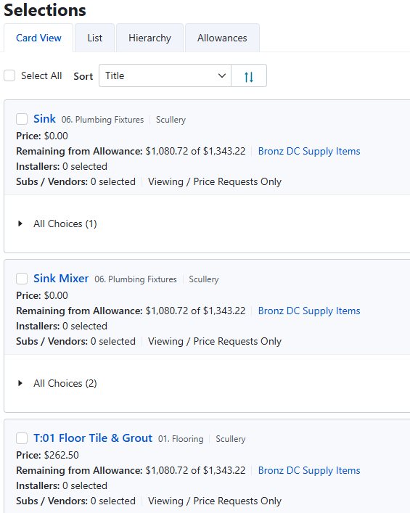Select the Card View tab

click(x=38, y=38)
